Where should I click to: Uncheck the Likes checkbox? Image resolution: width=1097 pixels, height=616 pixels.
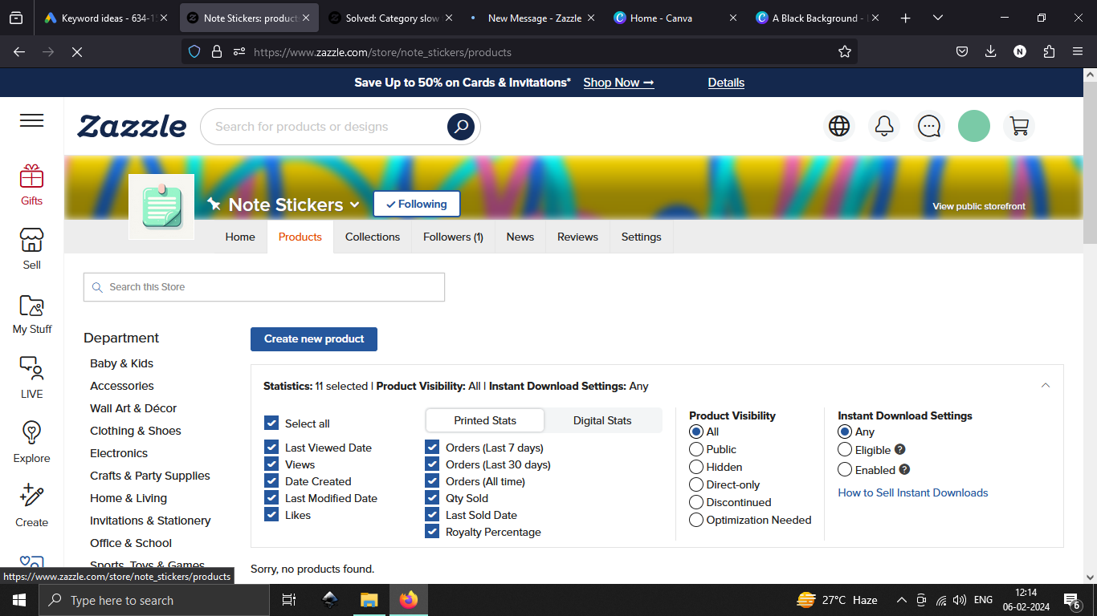[x=271, y=515]
